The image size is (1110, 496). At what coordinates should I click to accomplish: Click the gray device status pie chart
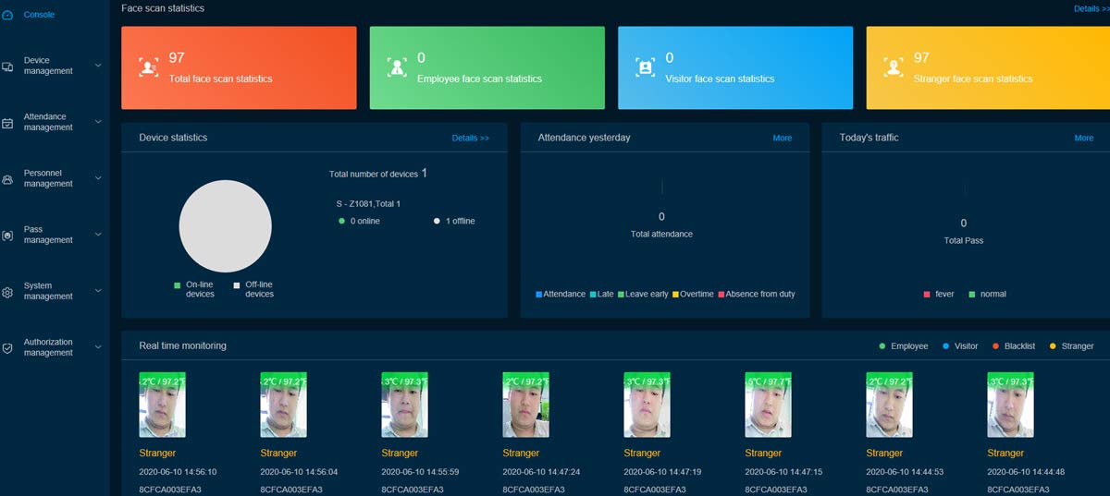pyautogui.click(x=225, y=226)
